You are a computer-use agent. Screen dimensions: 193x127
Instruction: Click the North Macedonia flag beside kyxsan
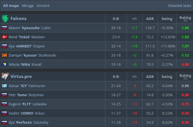pyautogui.click(x=4, y=55)
